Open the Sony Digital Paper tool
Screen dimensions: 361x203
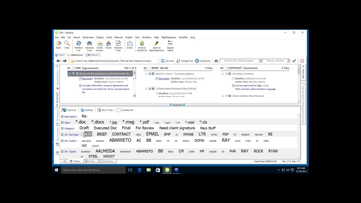(170, 44)
